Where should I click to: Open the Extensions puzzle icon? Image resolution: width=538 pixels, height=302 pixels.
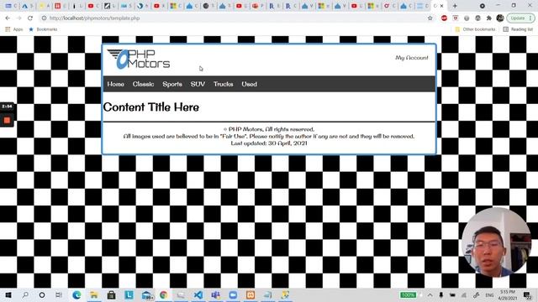[489, 18]
